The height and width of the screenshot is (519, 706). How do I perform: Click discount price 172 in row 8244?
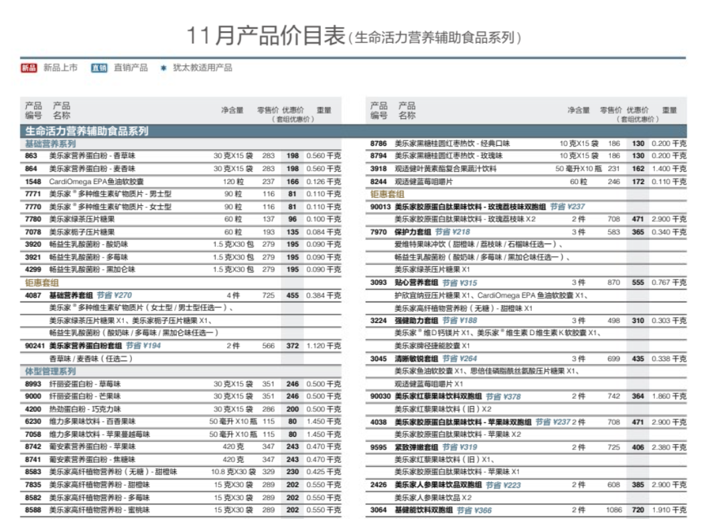(638, 182)
